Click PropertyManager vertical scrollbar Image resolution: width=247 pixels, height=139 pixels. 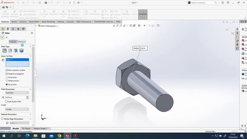[x=33, y=74]
